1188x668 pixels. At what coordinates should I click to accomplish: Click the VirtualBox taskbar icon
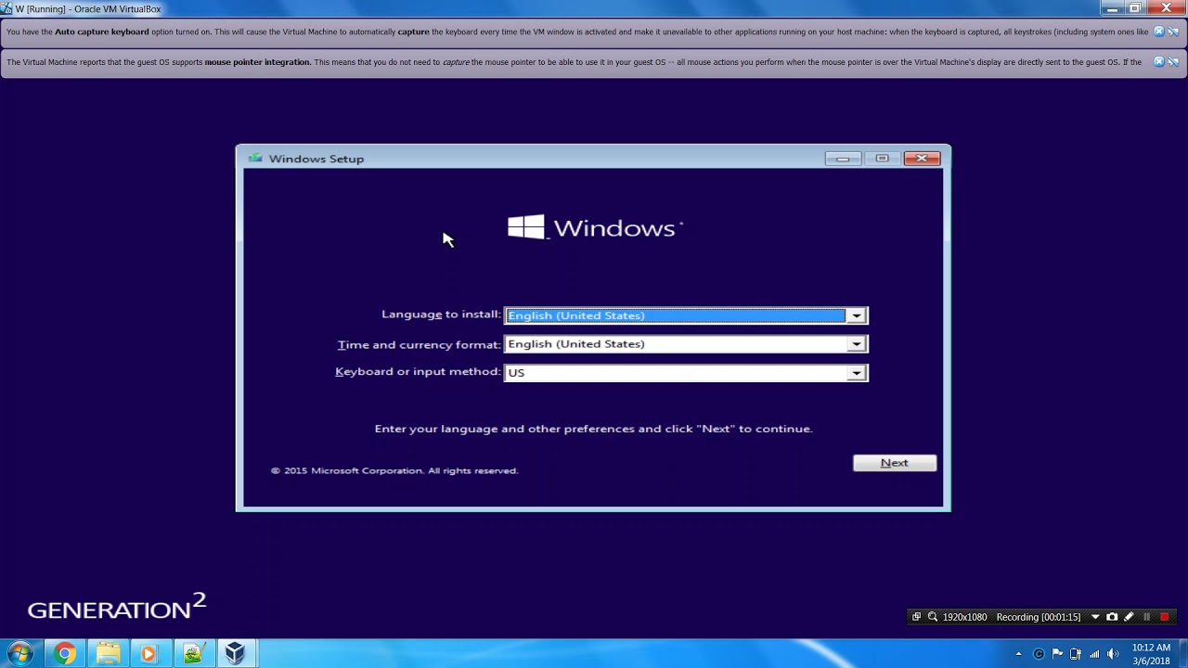pyautogui.click(x=236, y=654)
